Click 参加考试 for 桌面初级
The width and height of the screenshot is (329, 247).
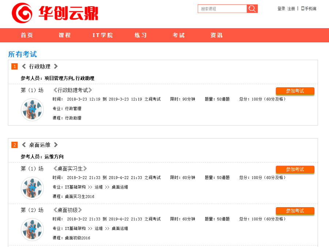pos(295,211)
